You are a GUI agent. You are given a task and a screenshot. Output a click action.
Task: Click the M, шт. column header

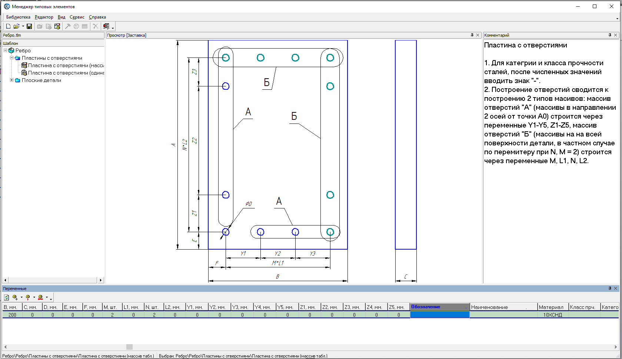112,307
